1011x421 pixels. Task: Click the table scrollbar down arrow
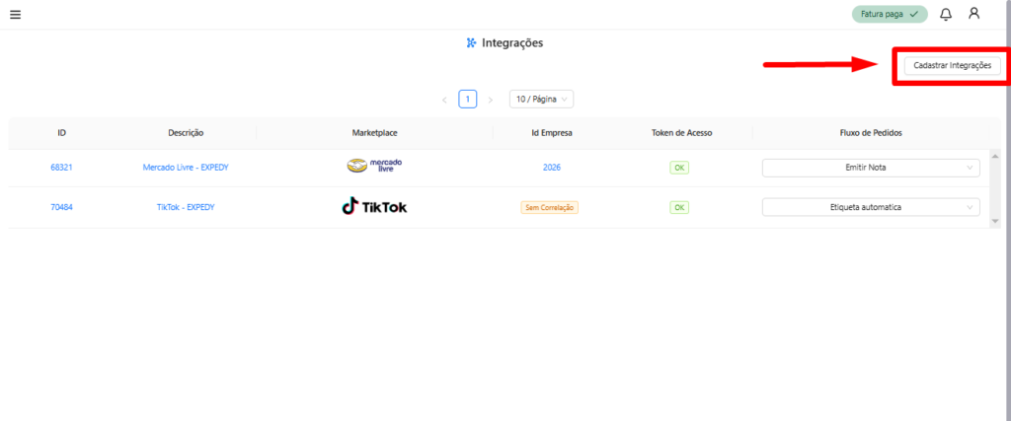(x=995, y=222)
